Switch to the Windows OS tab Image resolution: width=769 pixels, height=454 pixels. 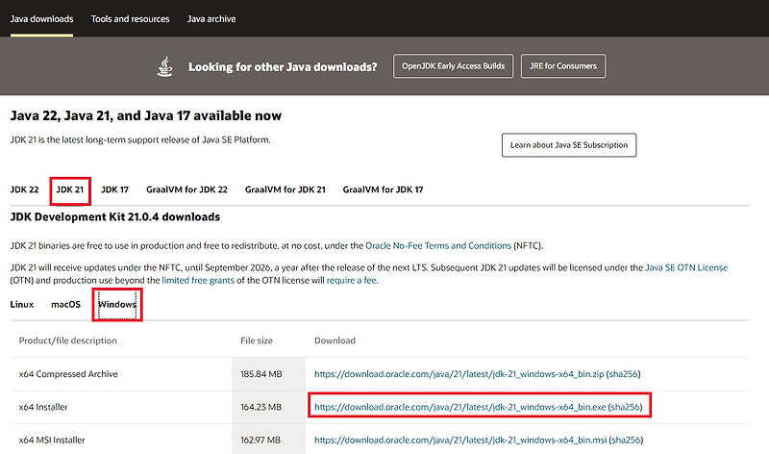click(x=117, y=304)
